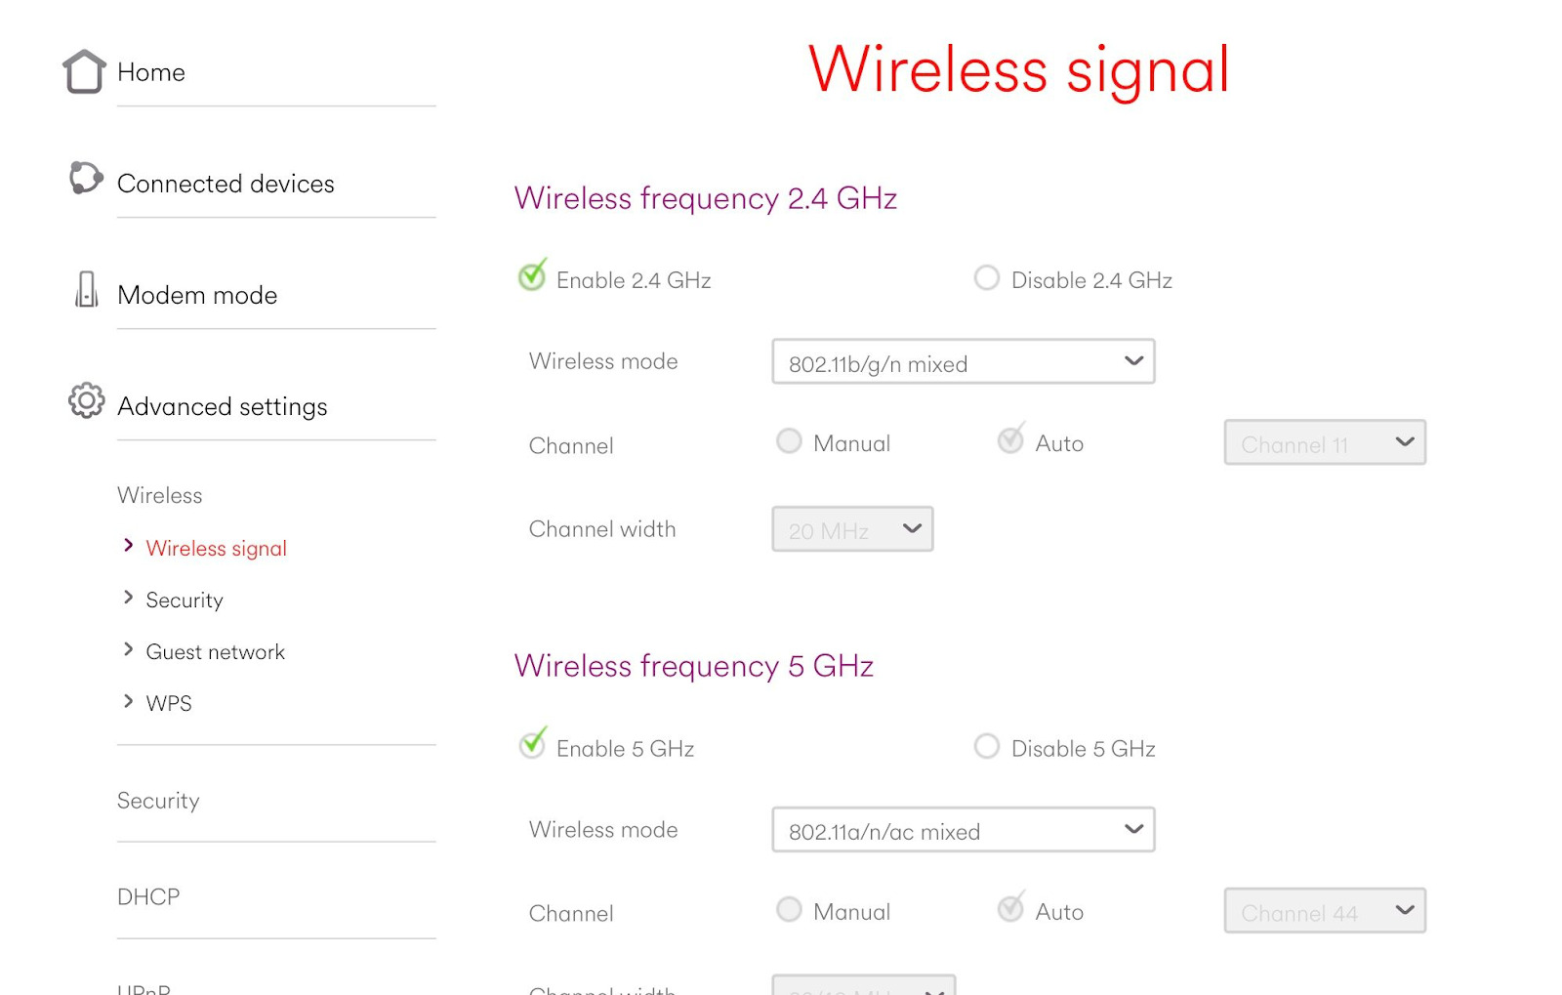This screenshot has width=1562, height=995.
Task: Click the arrow beside Guest network
Action: pos(128,649)
